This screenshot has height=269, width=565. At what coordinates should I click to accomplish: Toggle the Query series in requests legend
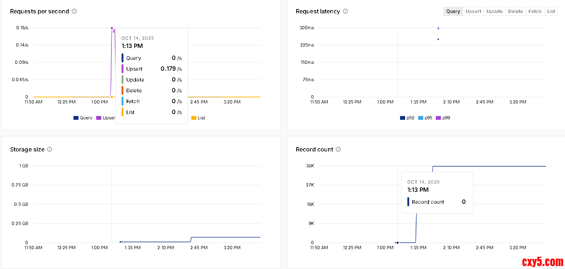[83, 118]
